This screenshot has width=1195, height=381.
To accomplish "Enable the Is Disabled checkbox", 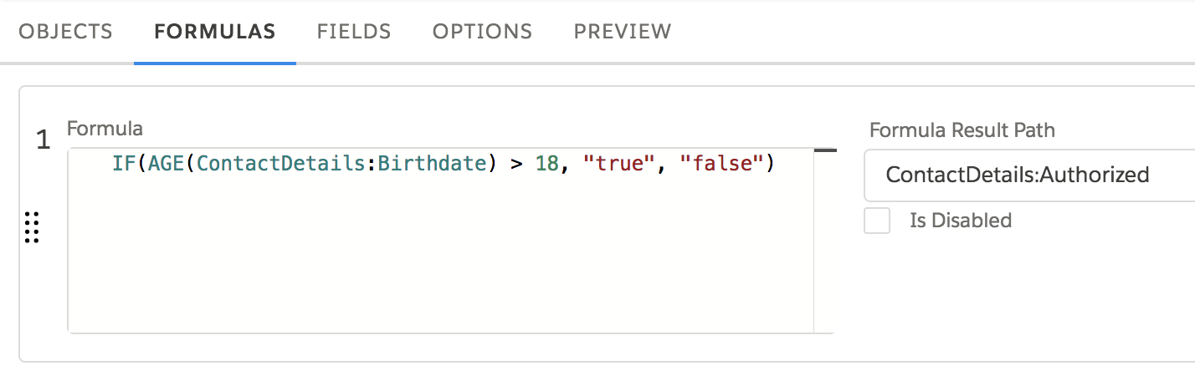I will click(x=877, y=221).
